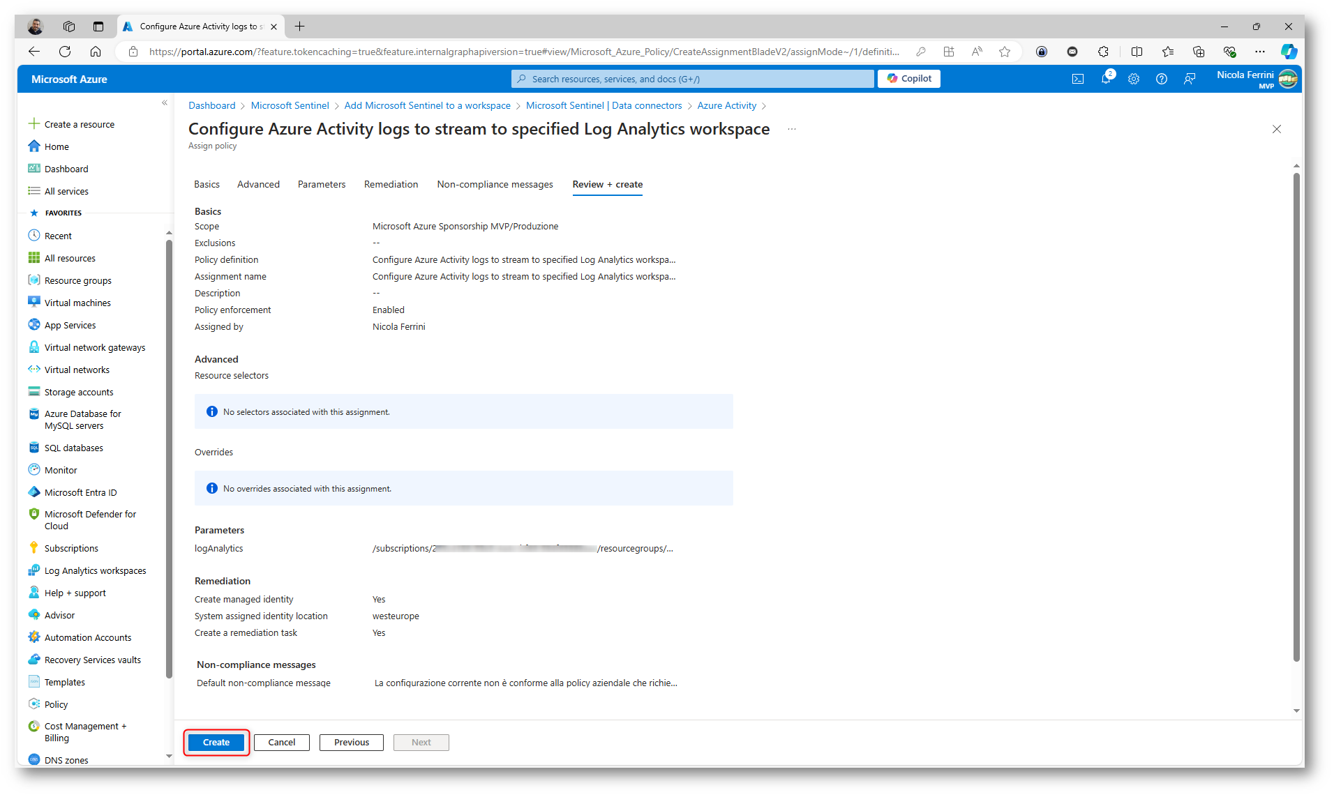Open Storage accounts
The height and width of the screenshot is (797, 1334).
(x=70, y=392)
